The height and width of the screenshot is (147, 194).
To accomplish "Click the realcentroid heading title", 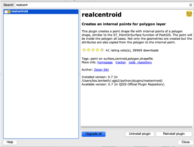I will 102,15.
